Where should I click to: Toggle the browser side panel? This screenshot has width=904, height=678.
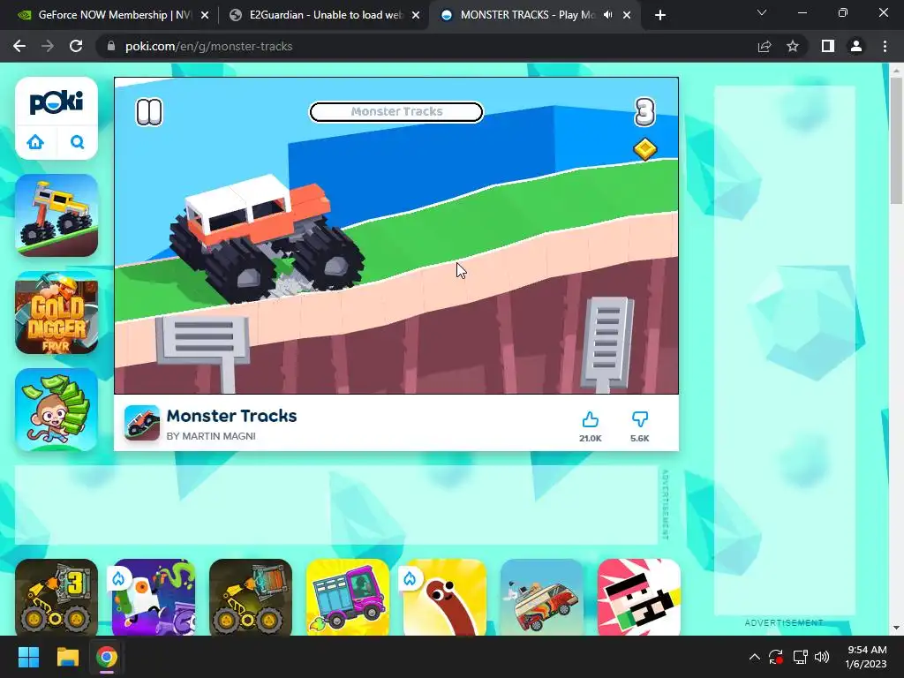828,46
